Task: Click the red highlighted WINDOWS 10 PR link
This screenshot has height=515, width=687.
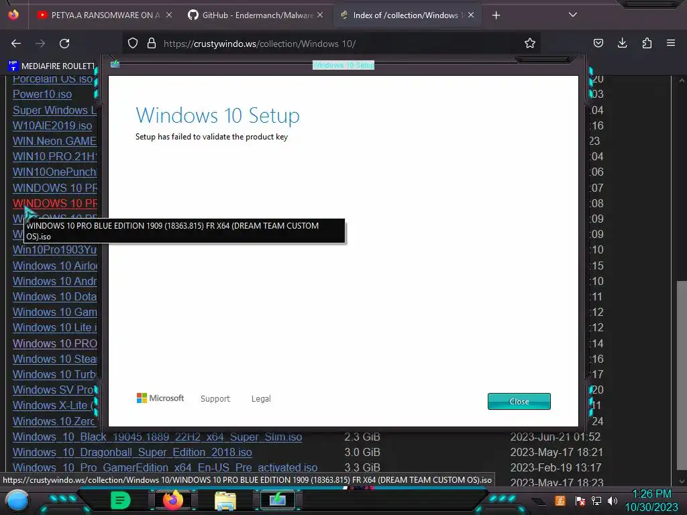Action: 55,203
